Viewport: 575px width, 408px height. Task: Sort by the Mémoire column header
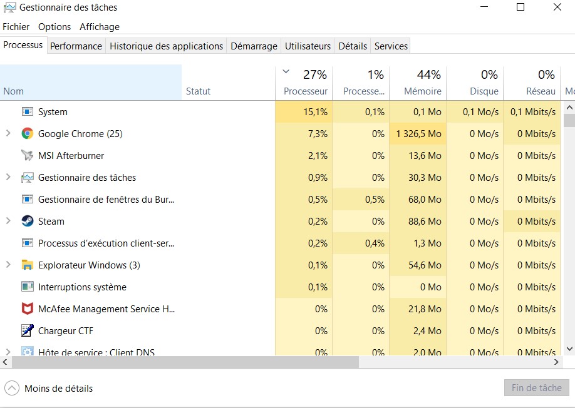pyautogui.click(x=418, y=83)
